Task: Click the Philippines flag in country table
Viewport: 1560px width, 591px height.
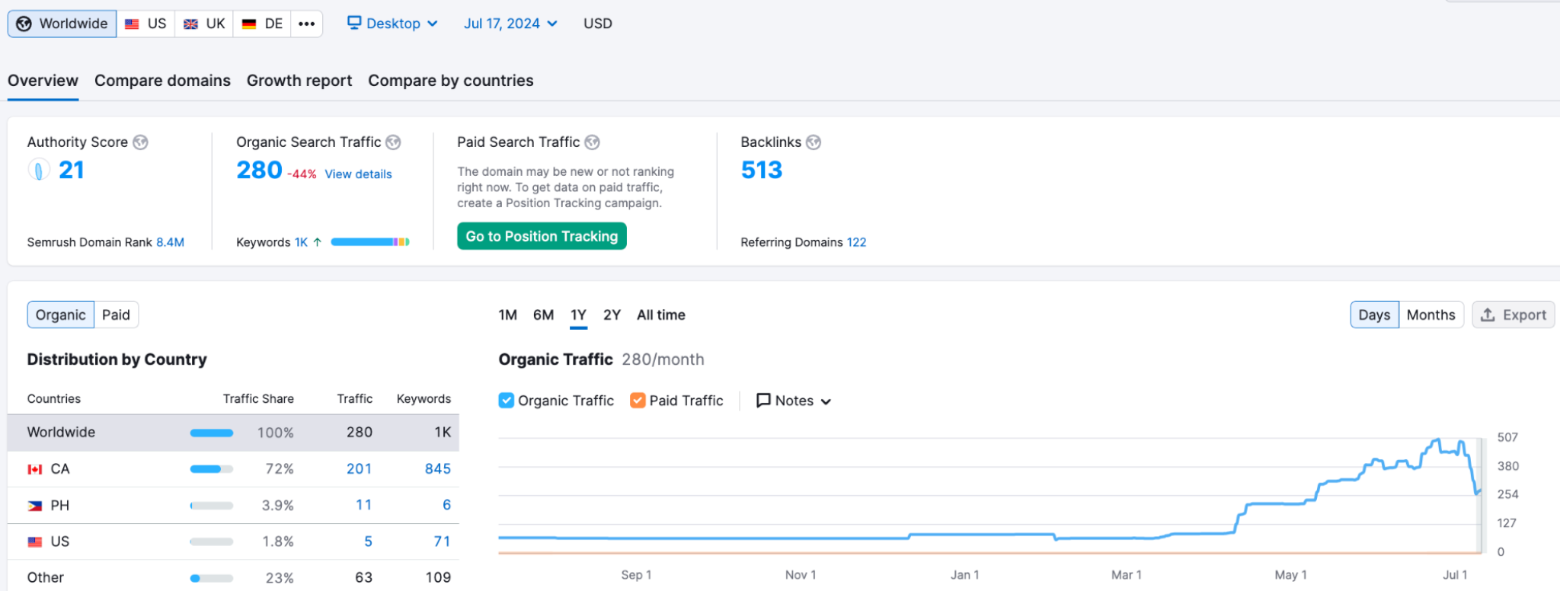Action: (x=35, y=506)
